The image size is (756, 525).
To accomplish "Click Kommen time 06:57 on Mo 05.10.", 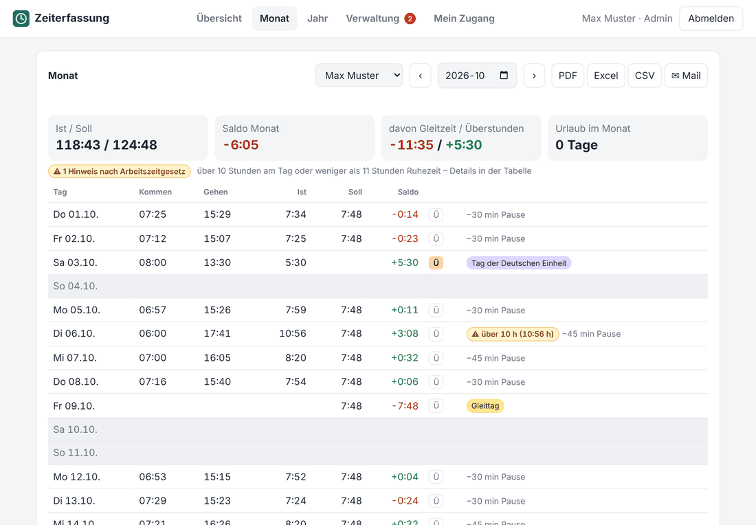I will coord(153,310).
